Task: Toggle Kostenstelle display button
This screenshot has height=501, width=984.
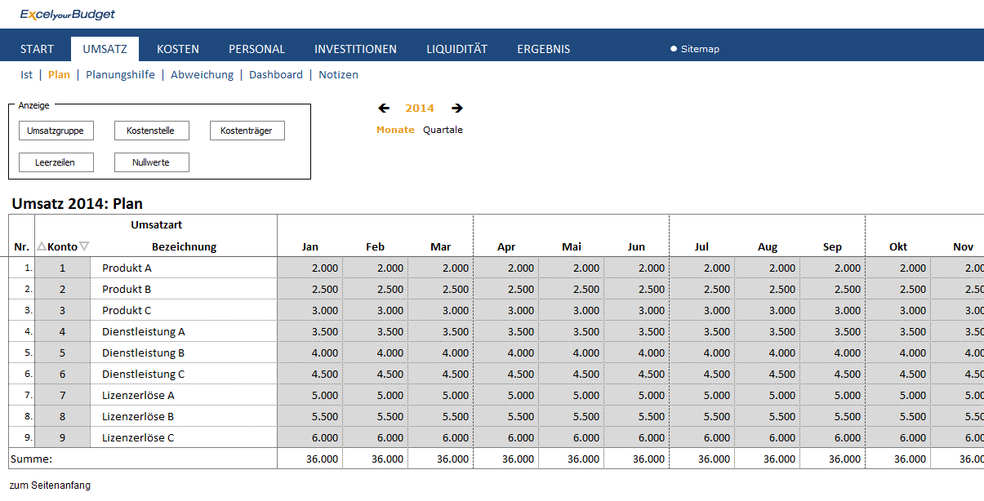Action: (151, 131)
